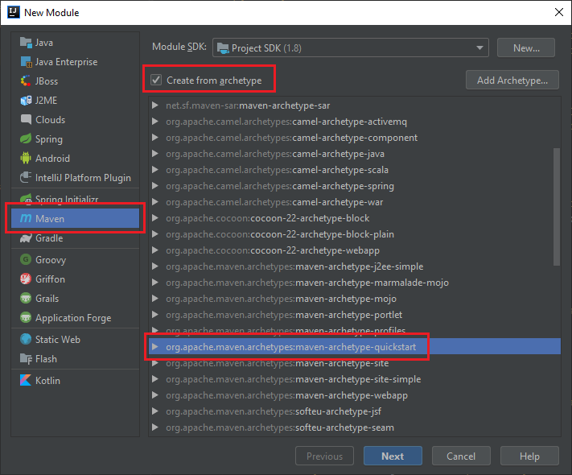Expand maven-archetype-j2ee-simple arrow
The image size is (572, 475).
tap(155, 266)
